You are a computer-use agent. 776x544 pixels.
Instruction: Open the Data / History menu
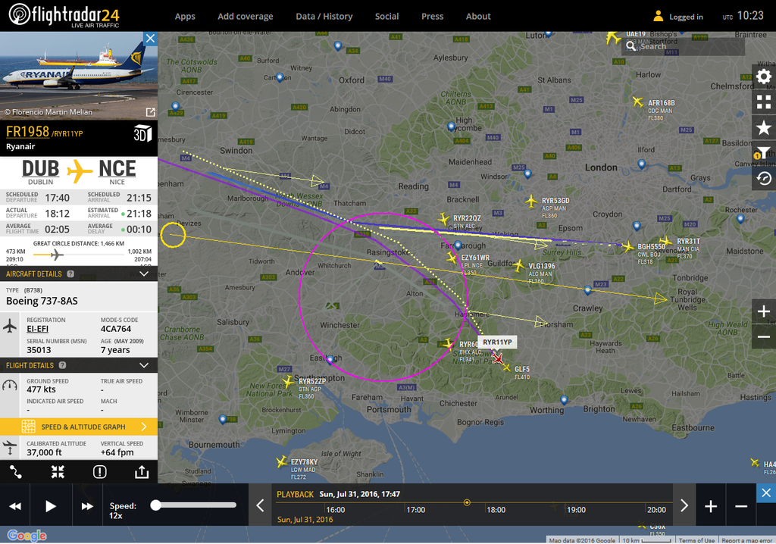pos(324,17)
